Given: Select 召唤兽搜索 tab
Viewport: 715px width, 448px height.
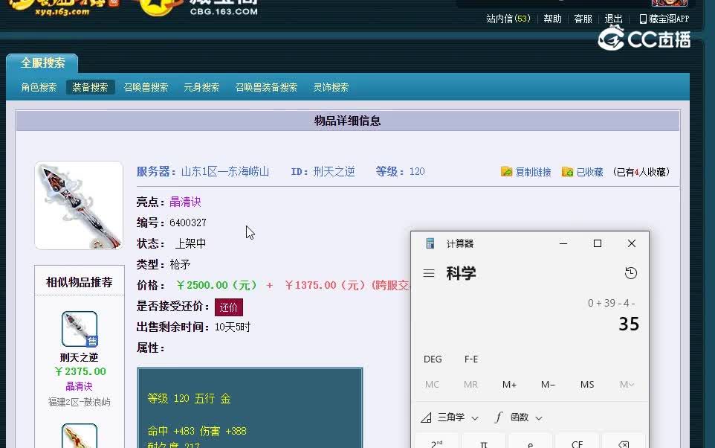Looking at the screenshot, I should click(146, 87).
